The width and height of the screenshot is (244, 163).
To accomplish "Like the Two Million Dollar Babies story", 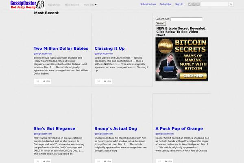I will [x=47, y=81].
